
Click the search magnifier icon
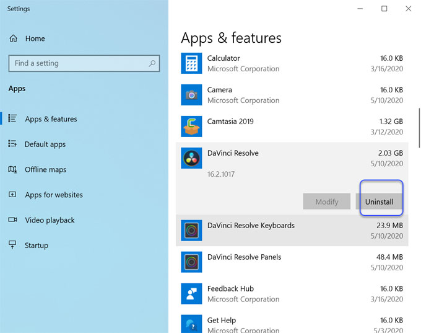click(x=152, y=63)
